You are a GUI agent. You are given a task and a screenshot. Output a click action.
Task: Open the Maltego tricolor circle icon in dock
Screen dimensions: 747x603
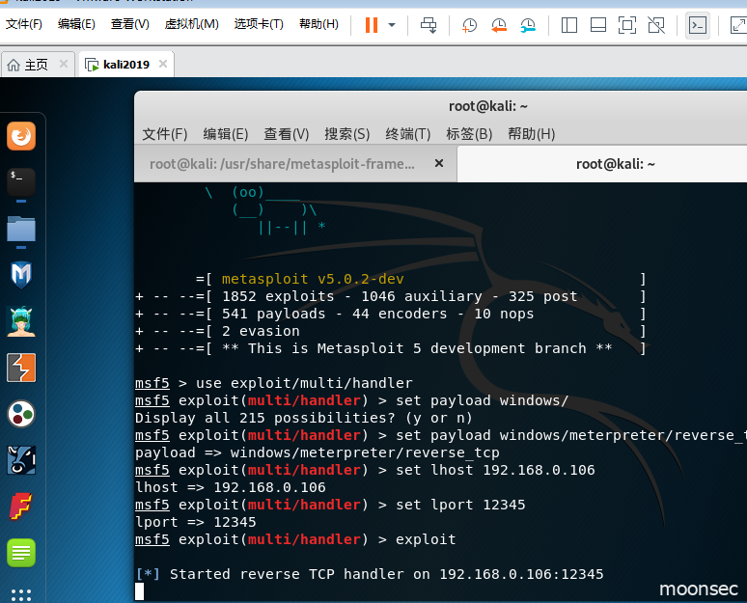click(21, 414)
